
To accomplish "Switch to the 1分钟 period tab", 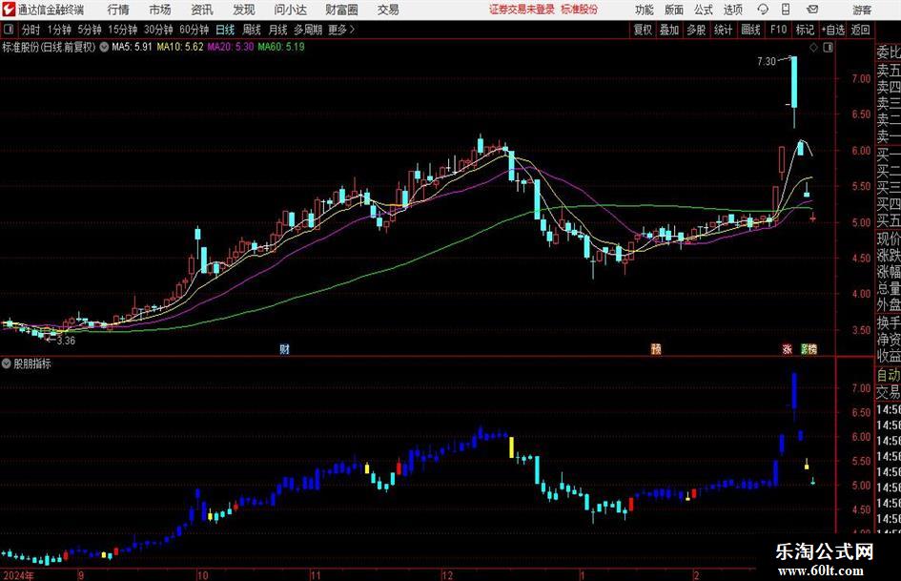I will (x=59, y=30).
